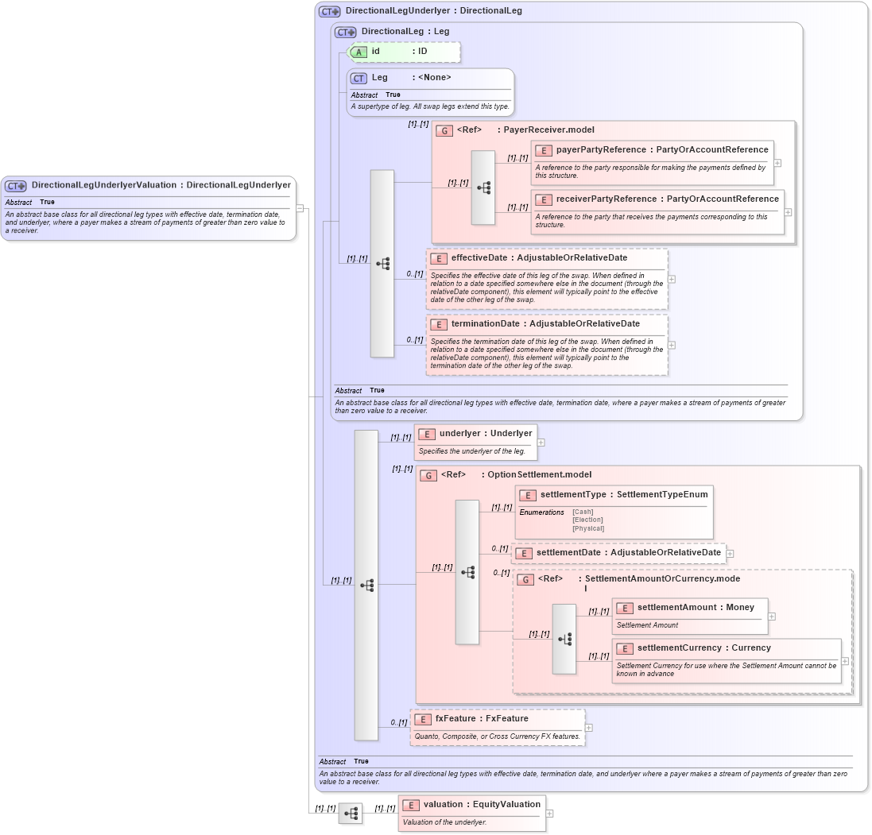Expand settlementCurrency with its plus control
Image resolution: width=872 pixels, height=835 pixels.
[x=845, y=661]
